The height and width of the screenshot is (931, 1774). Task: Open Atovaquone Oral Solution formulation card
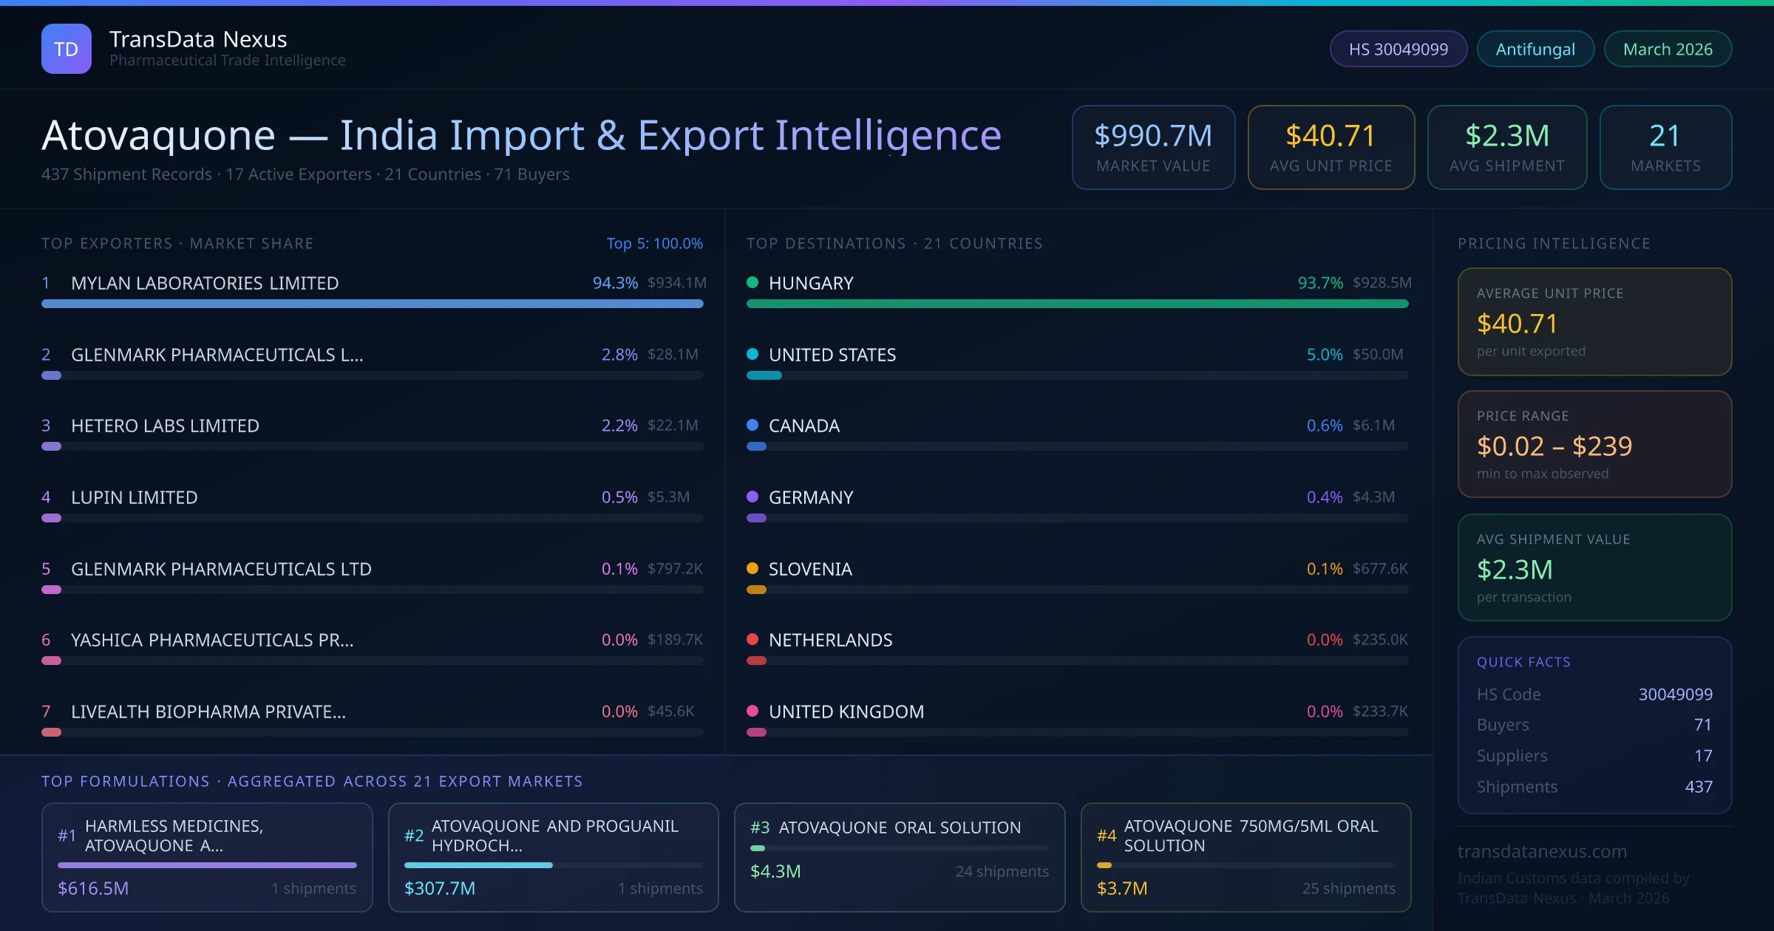(899, 856)
